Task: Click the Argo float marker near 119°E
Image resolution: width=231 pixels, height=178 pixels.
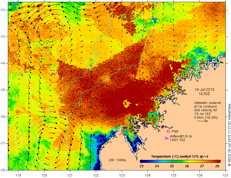Action: click(22, 75)
